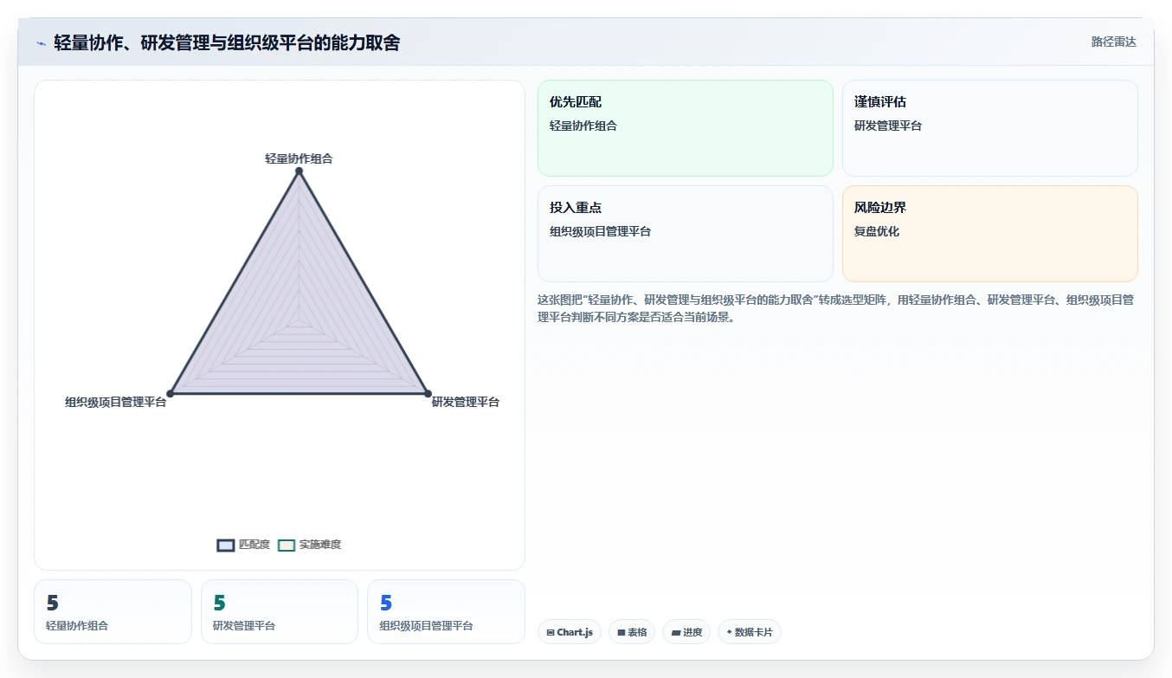Viewport: 1172px width, 678px height.
Task: Click 组织级项目管理平台 text in 投入重点 card
Action: click(x=600, y=231)
